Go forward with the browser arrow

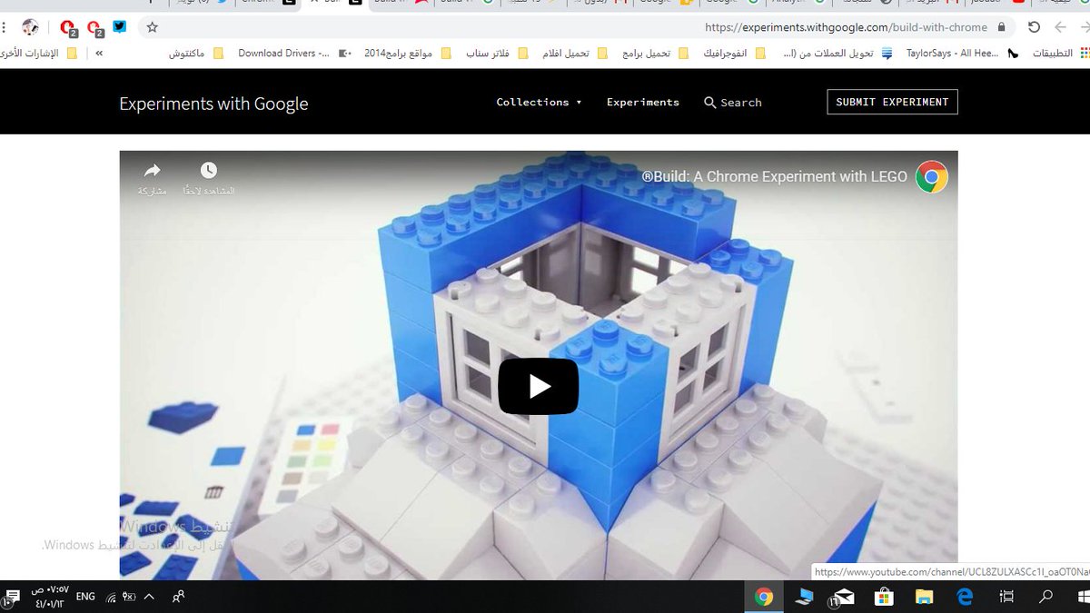pyautogui.click(x=1059, y=27)
